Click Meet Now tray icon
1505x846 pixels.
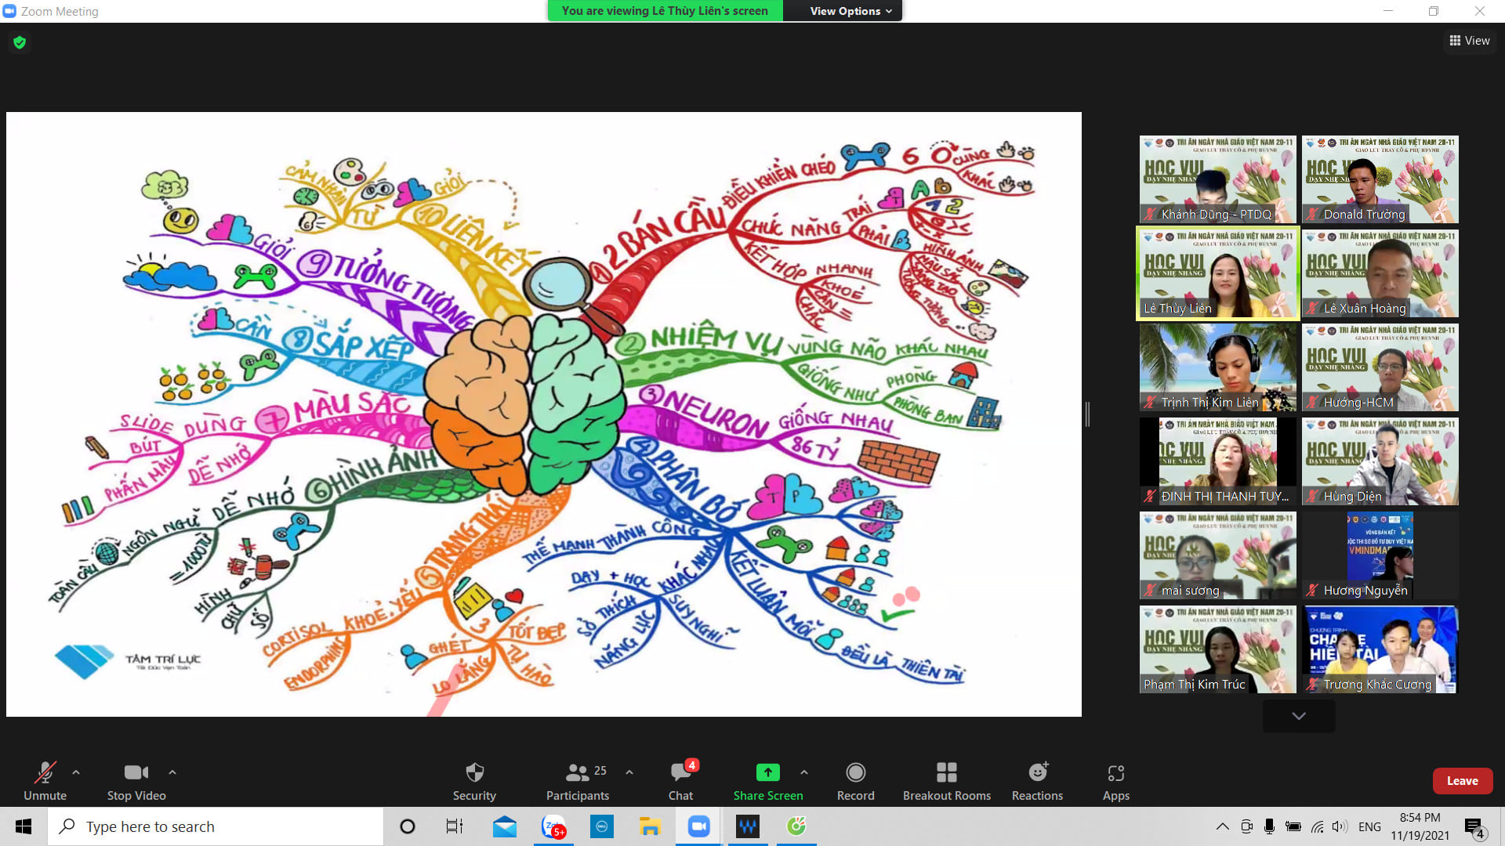(x=1246, y=826)
